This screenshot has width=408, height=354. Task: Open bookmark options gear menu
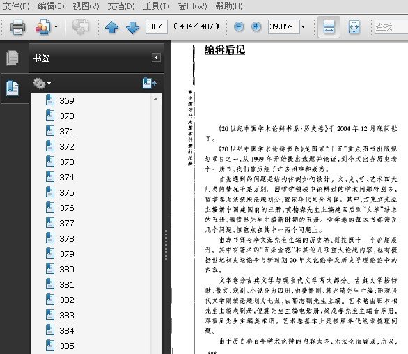42,84
